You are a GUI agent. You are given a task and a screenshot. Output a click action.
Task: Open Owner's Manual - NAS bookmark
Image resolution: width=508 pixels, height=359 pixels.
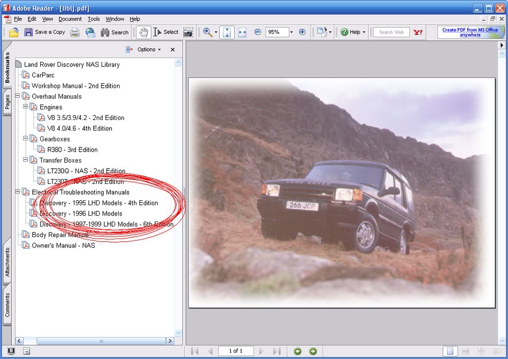click(x=63, y=245)
